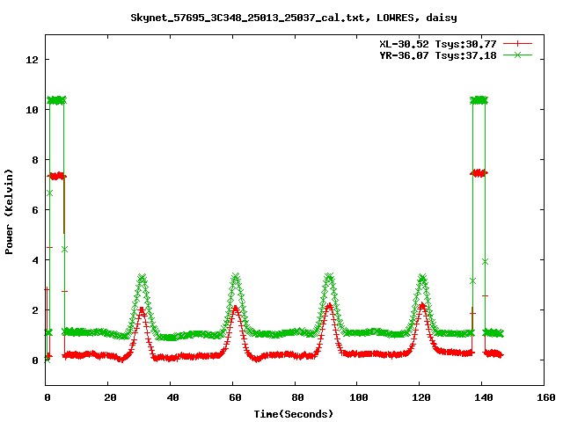The width and height of the screenshot is (563, 422).
Task: Click the red legend line sample
Action: 517,44
